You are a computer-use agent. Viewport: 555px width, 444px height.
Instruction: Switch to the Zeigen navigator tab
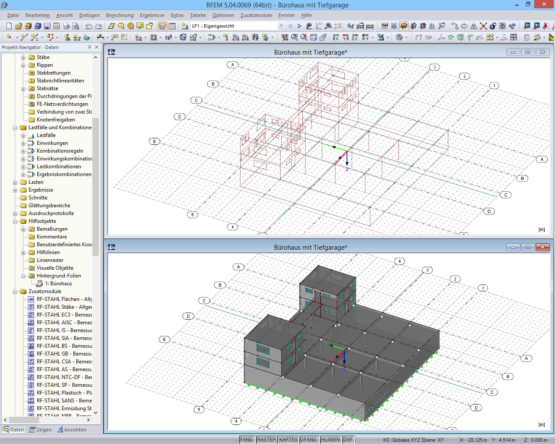40,430
